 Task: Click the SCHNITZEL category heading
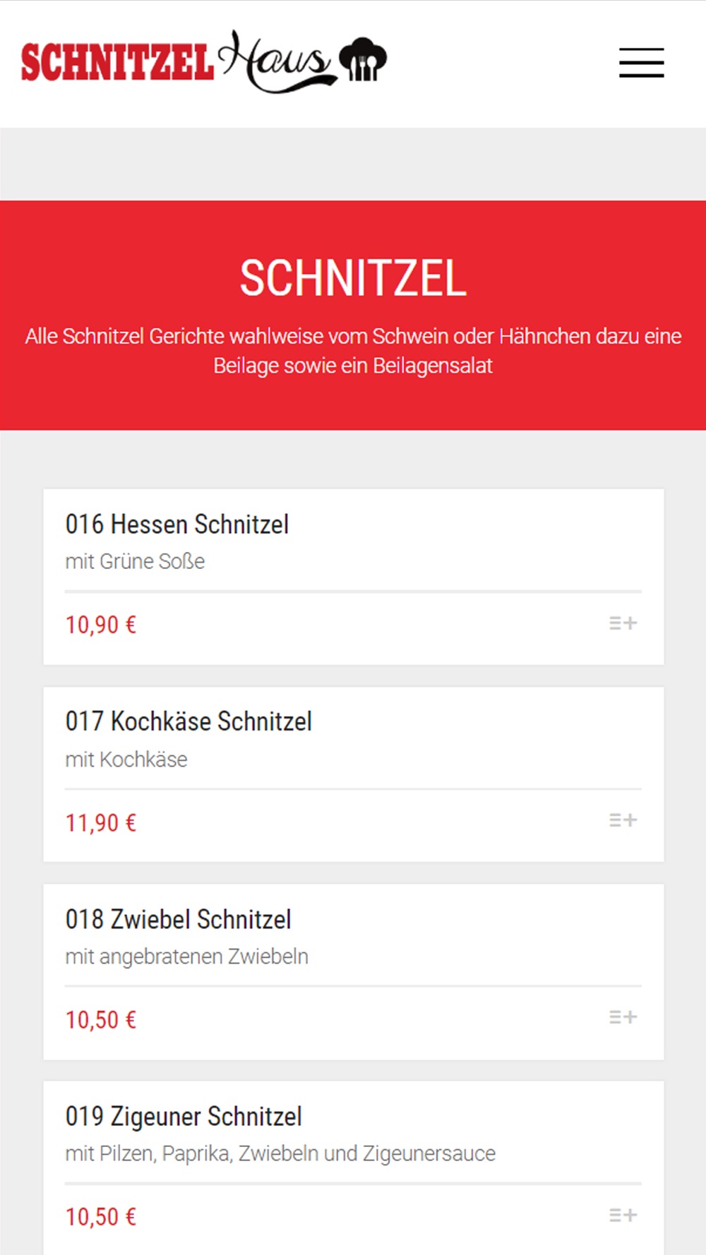[353, 278]
